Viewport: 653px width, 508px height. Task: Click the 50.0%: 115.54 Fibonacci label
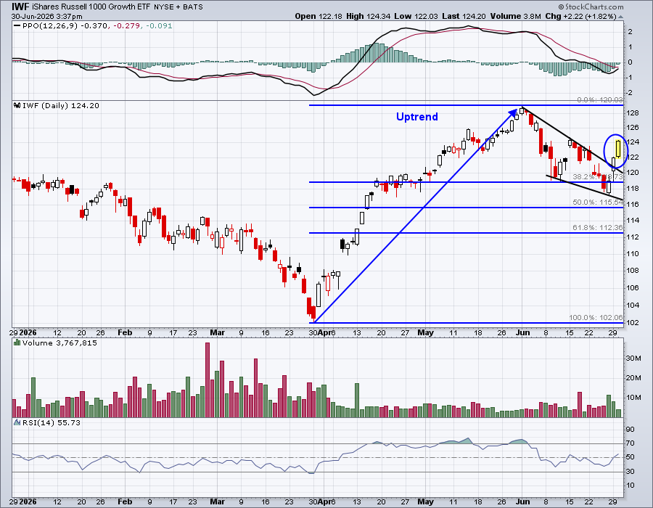click(598, 202)
